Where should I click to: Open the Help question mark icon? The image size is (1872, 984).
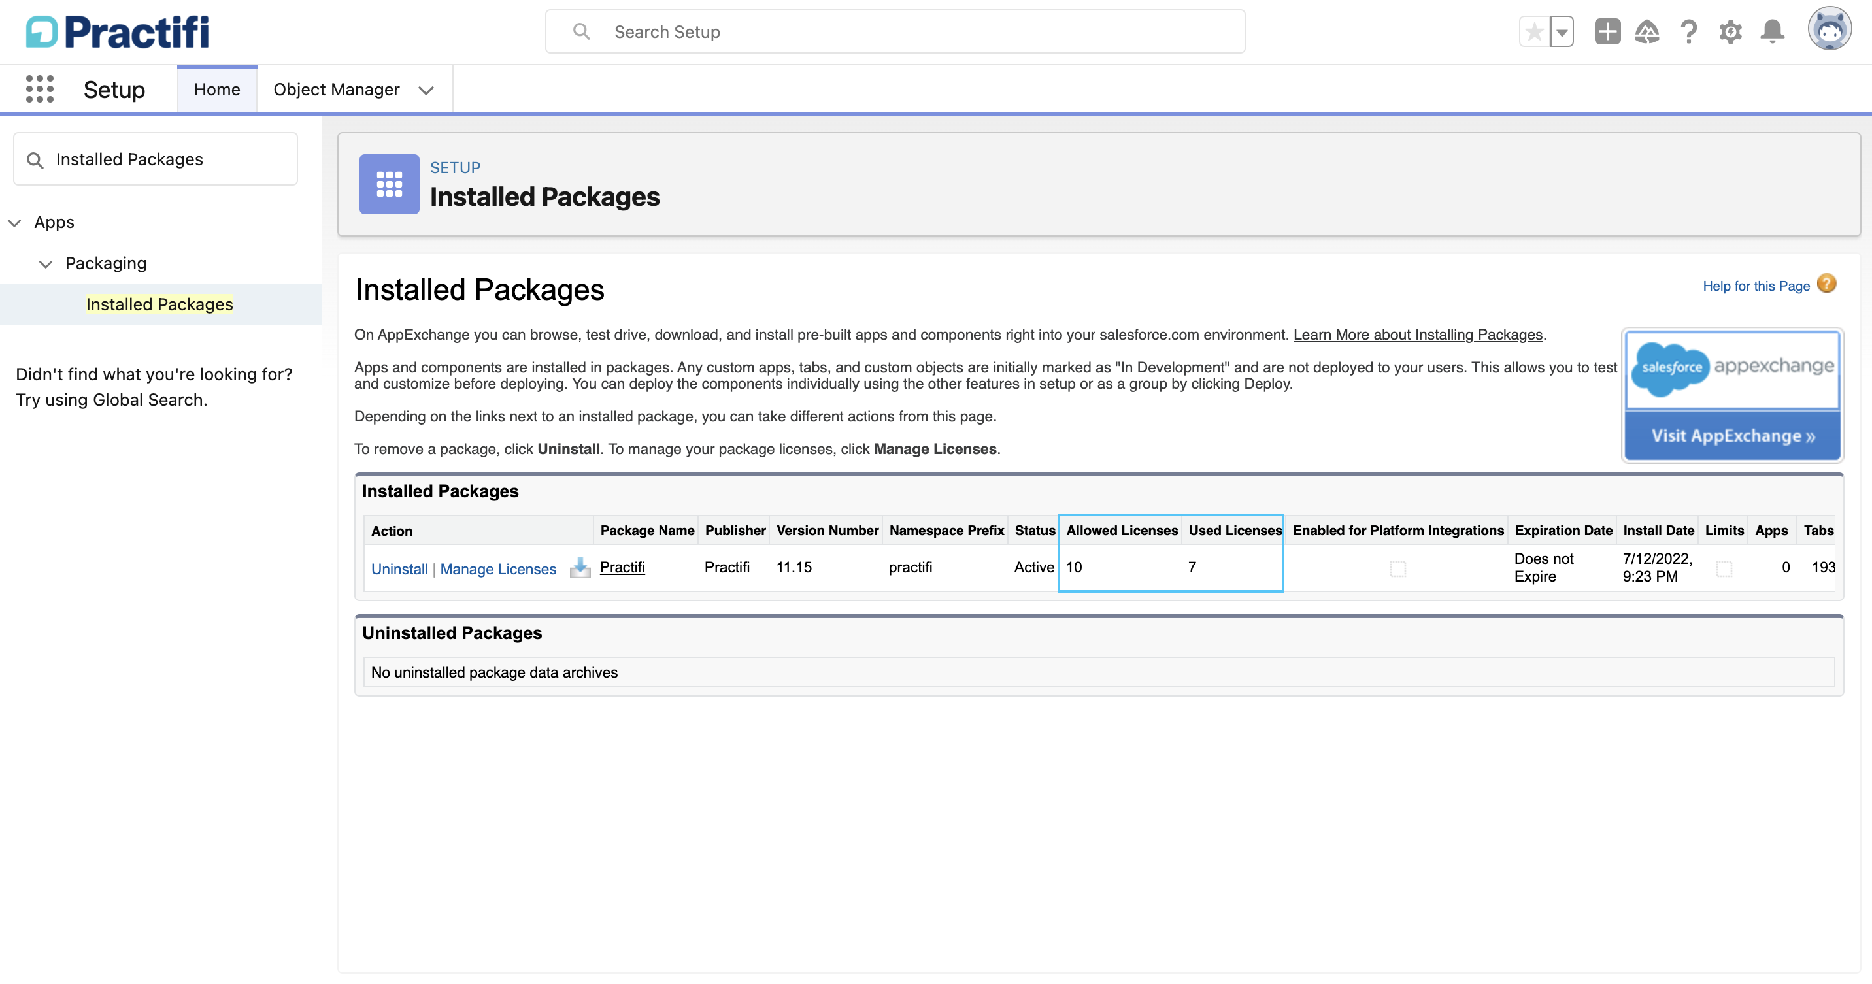tap(1689, 32)
